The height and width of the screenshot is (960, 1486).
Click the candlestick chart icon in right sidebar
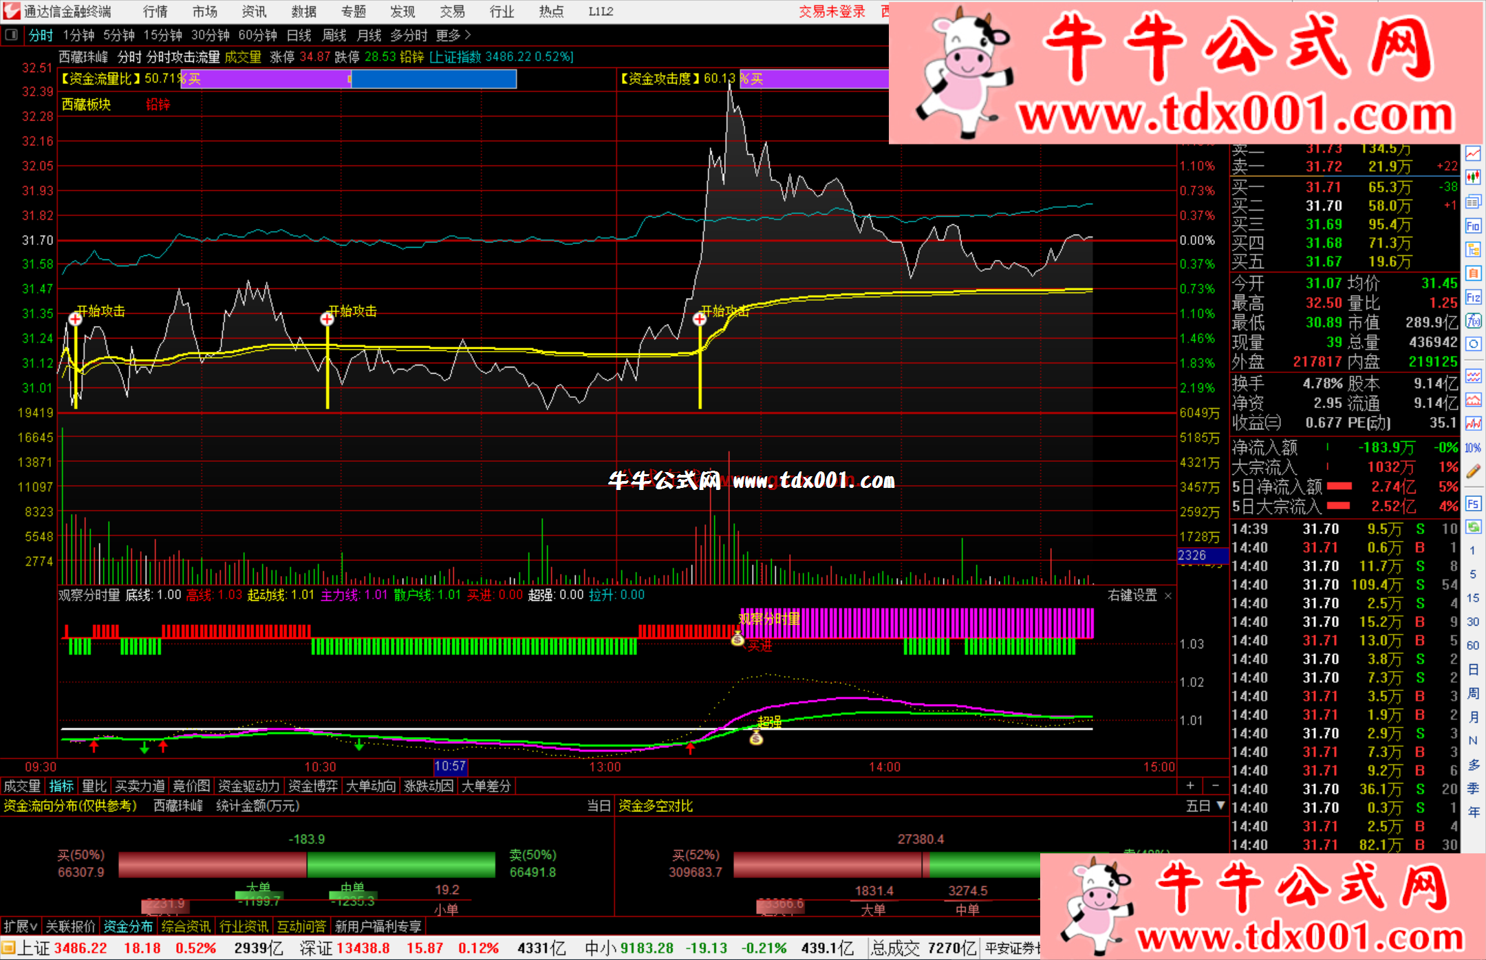click(1473, 178)
